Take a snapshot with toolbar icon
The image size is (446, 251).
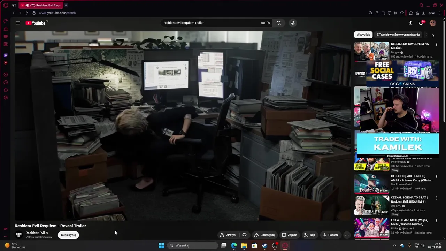[x=383, y=13]
